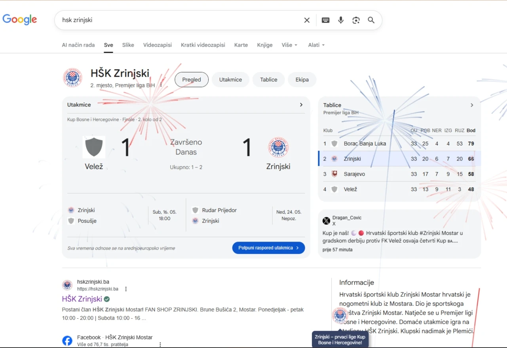The image size is (507, 348).
Task: Search by image with camera lens icon
Action: coord(356,20)
